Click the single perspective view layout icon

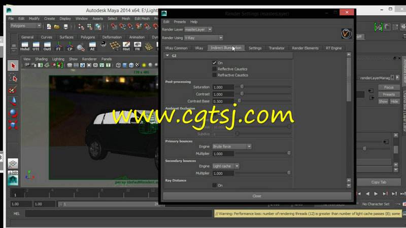(x=13, y=163)
